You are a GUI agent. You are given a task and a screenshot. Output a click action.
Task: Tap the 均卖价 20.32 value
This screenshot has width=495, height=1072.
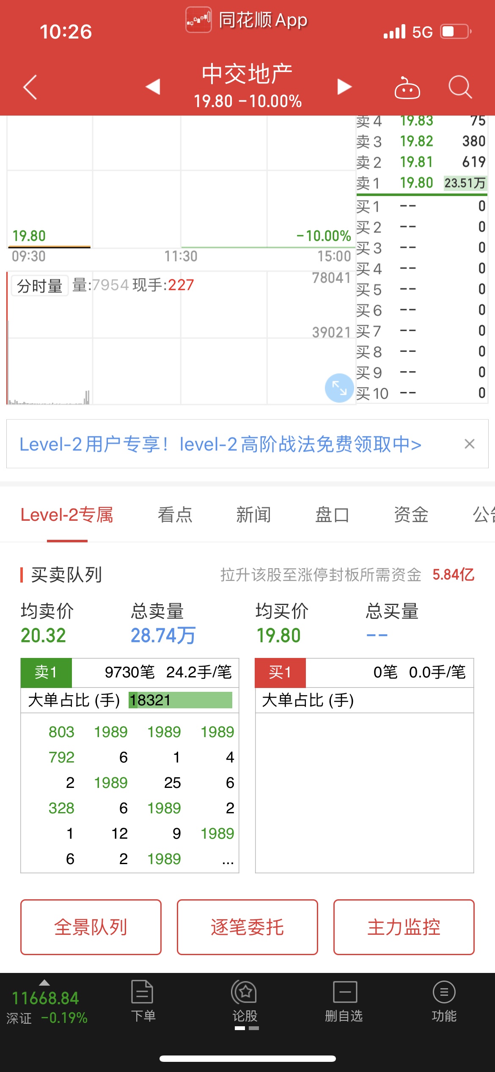44,635
